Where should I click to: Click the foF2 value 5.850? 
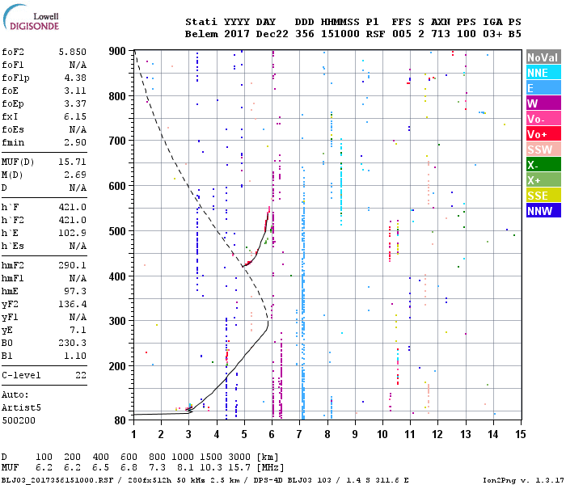tap(73, 52)
